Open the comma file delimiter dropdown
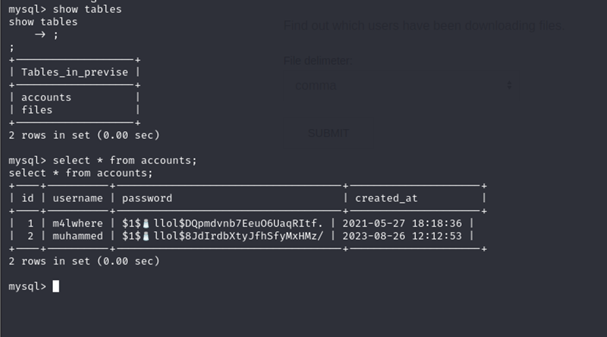This screenshot has width=607, height=337. coord(402,85)
